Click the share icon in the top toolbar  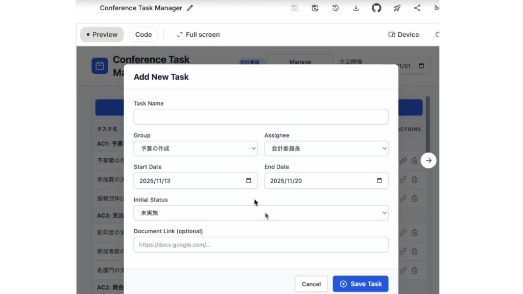tap(417, 8)
